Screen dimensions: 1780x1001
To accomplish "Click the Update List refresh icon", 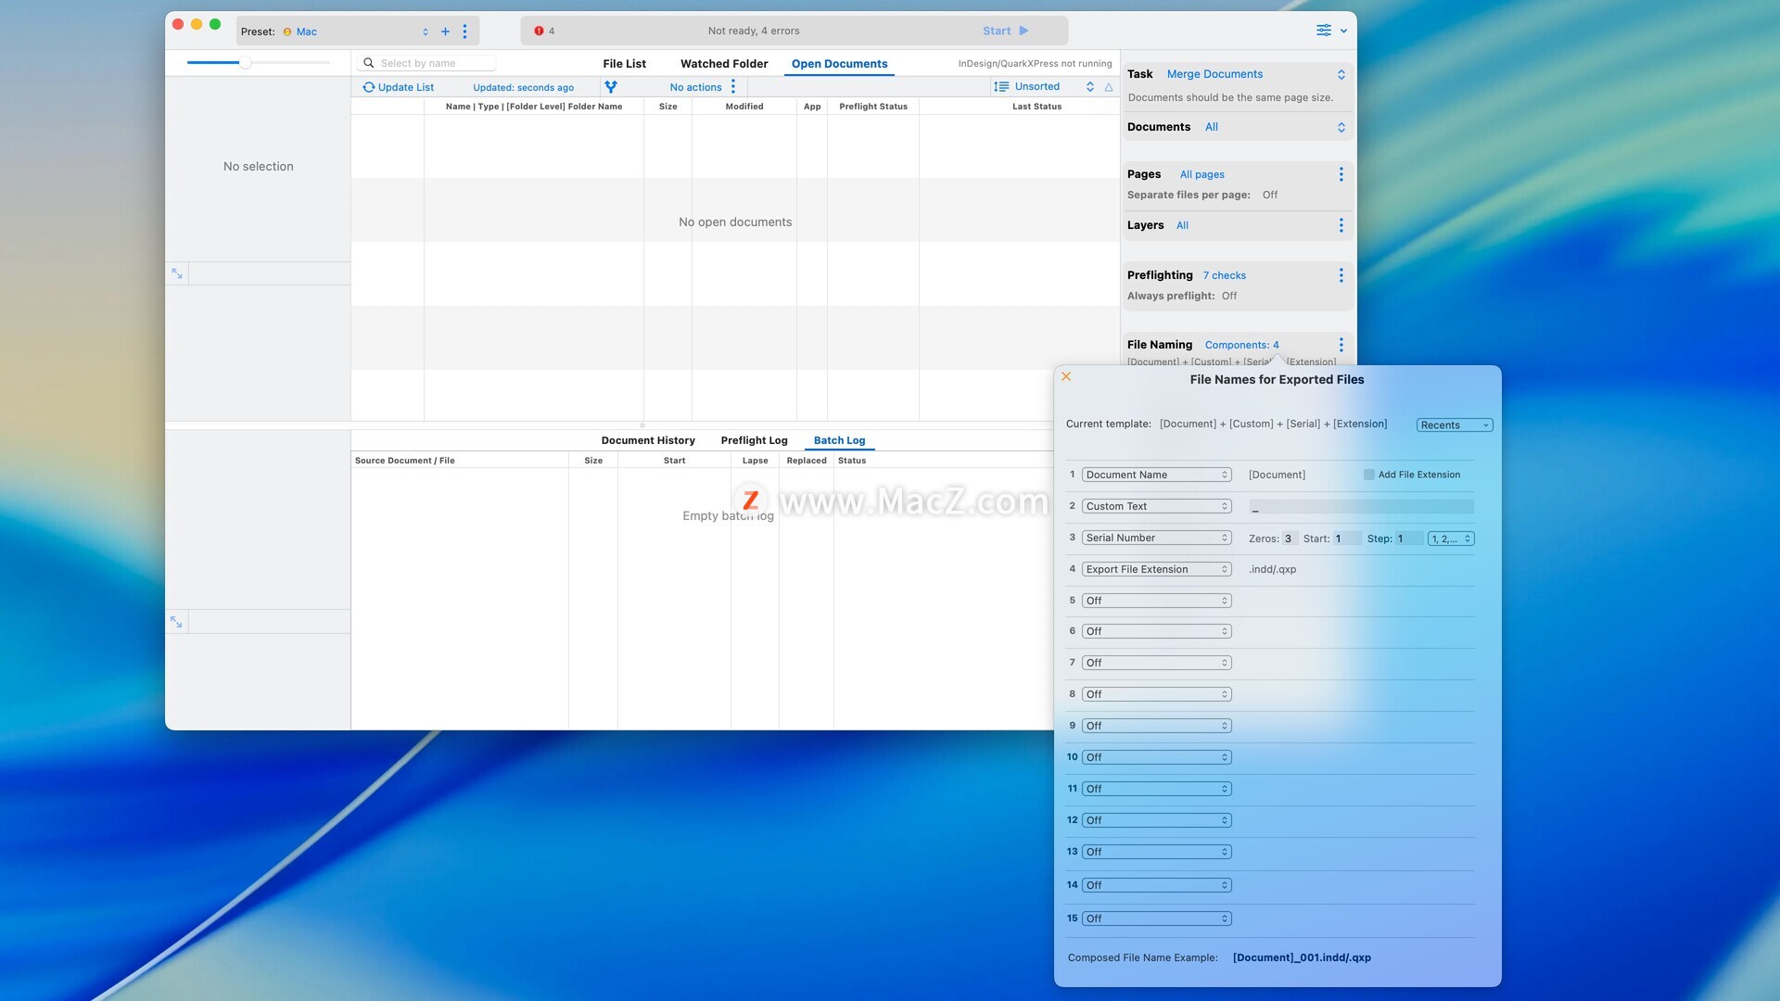I will [368, 87].
